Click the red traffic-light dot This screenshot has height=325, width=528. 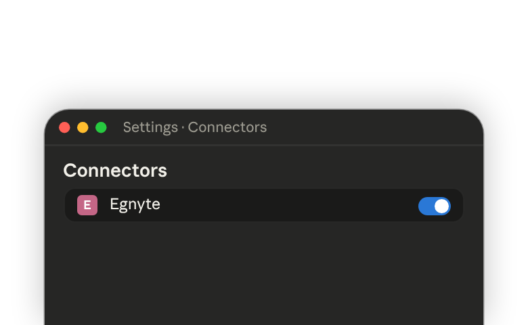(x=64, y=128)
